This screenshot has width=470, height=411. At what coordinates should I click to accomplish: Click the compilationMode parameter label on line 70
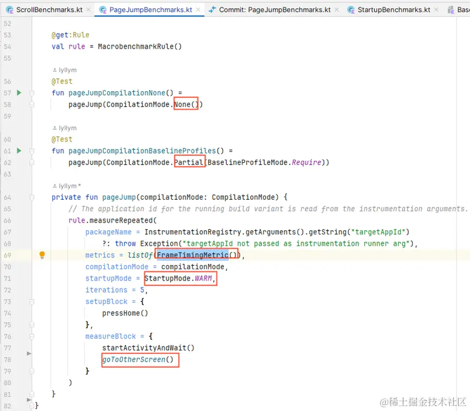tap(117, 267)
